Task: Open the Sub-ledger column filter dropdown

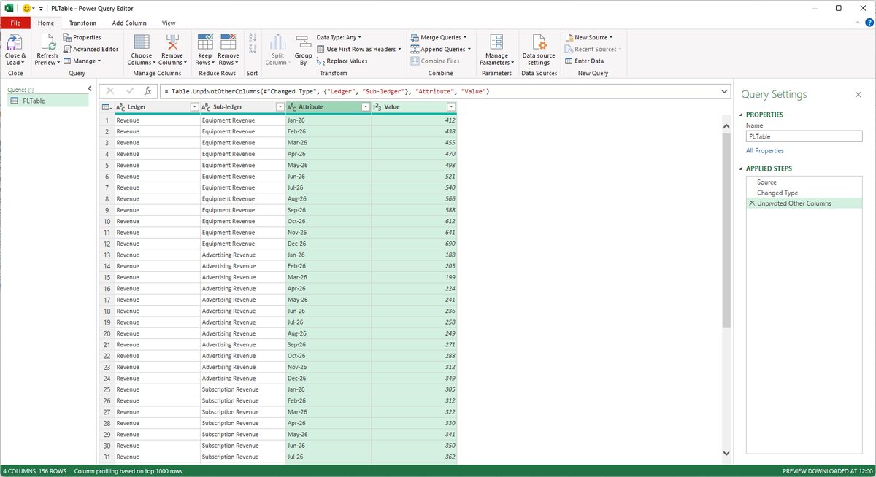Action: (280, 107)
